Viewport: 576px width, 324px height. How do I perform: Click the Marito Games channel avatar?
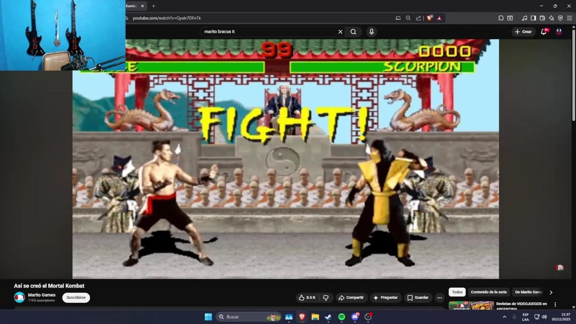(19, 297)
